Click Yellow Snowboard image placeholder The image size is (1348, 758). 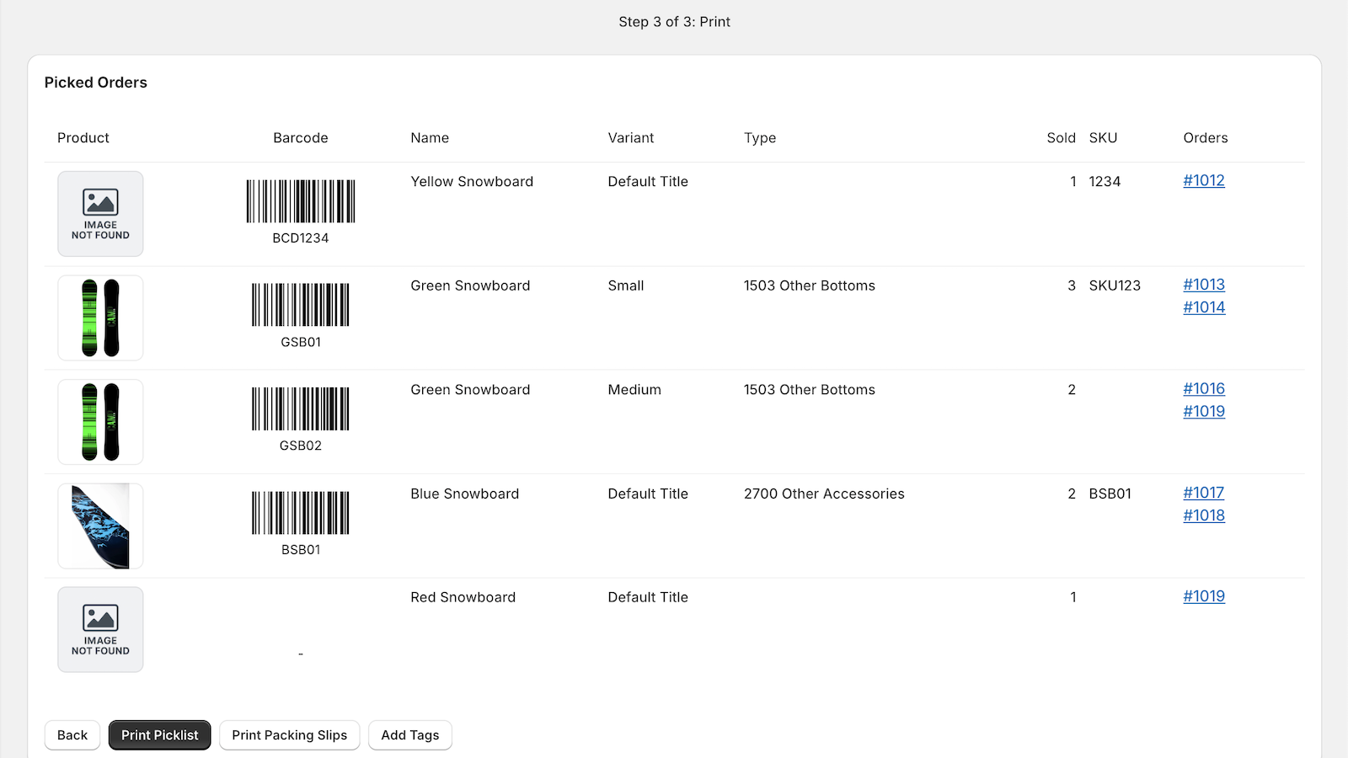[x=100, y=213]
